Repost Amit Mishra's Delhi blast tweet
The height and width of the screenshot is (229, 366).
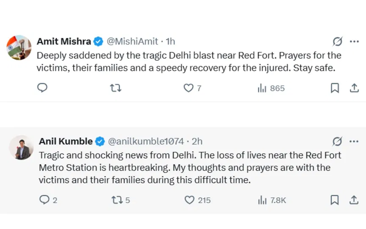pos(116,88)
